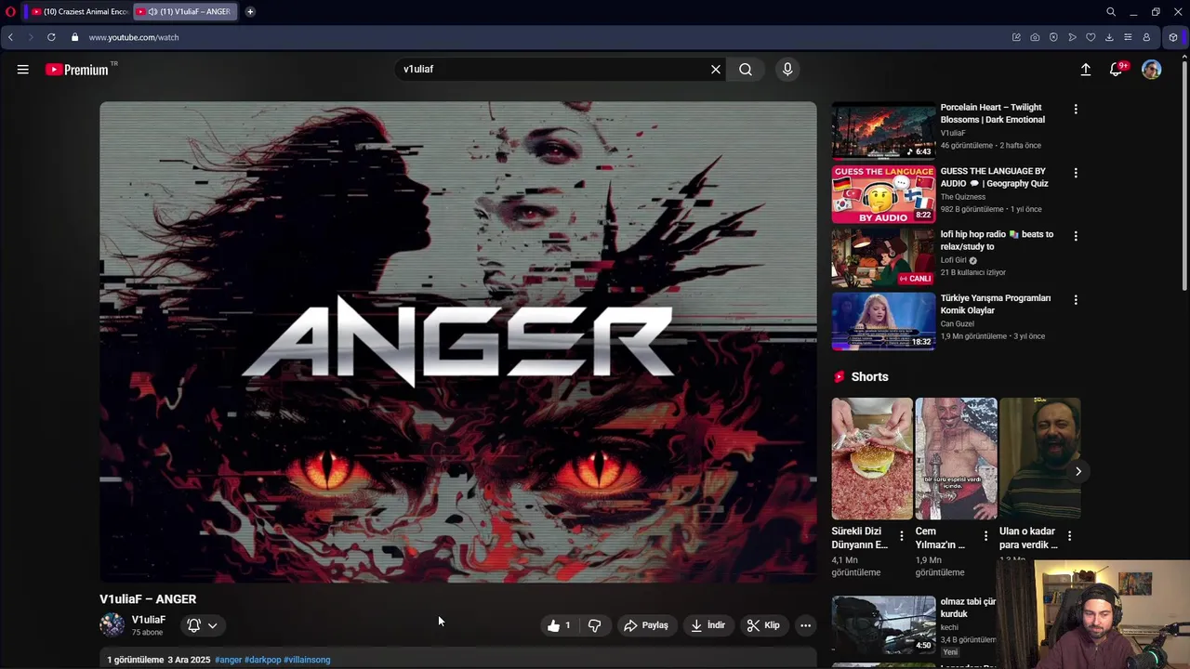Open the Opera account profile icon
Viewport: 1190px width, 669px height.
pos(1146,37)
